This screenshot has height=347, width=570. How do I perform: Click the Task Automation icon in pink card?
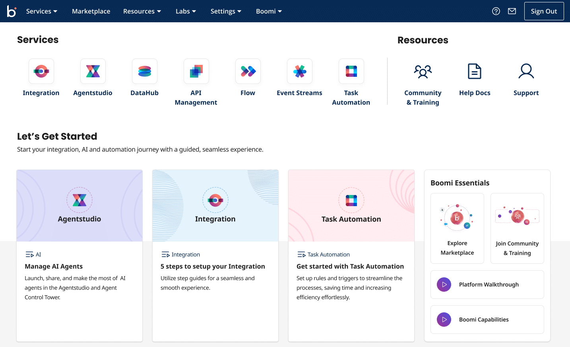click(351, 200)
